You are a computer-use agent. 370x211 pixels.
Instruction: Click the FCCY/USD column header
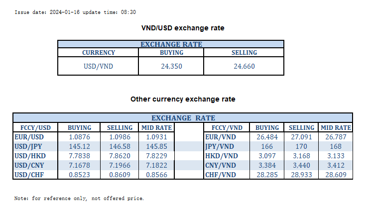click(35, 127)
